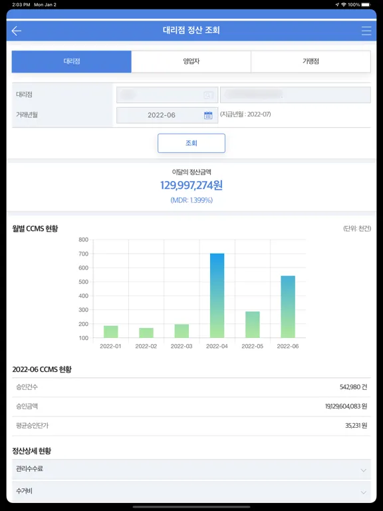This screenshot has height=511, width=383.
Task: Open the hamburger menu icon
Action: [366, 31]
